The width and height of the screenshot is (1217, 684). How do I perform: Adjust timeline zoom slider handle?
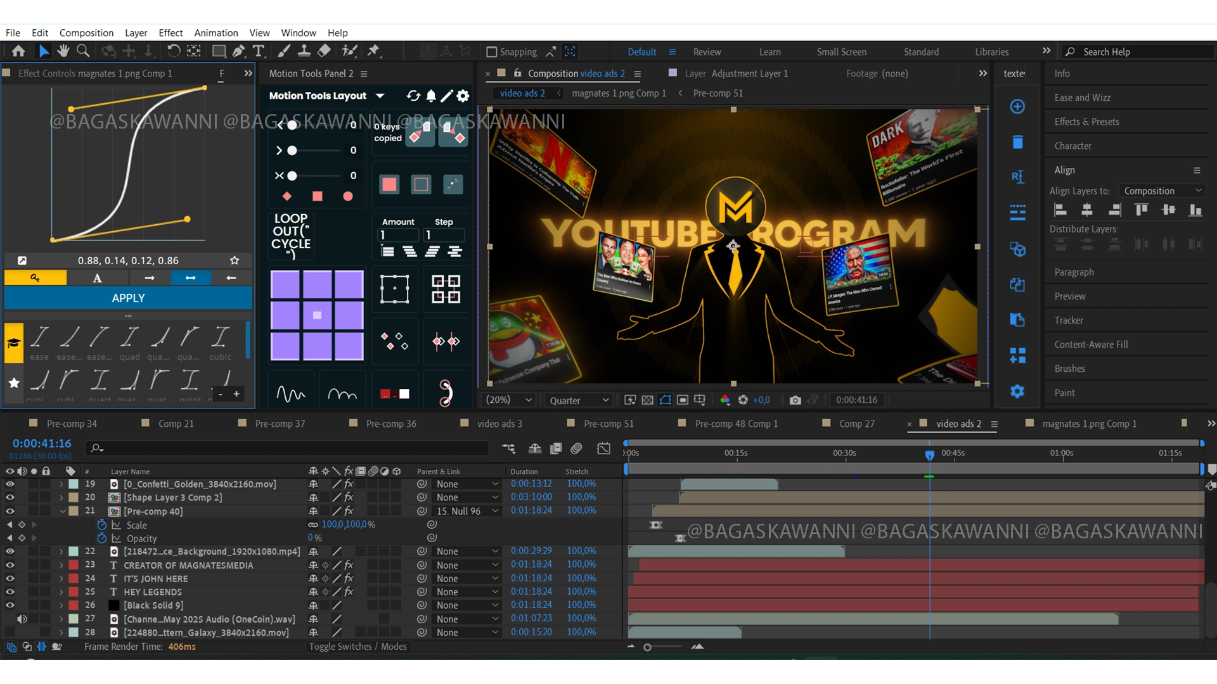pyautogui.click(x=647, y=647)
